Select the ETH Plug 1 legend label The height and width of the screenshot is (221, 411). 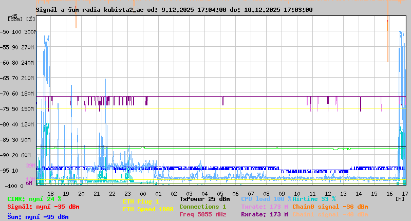point(141,202)
